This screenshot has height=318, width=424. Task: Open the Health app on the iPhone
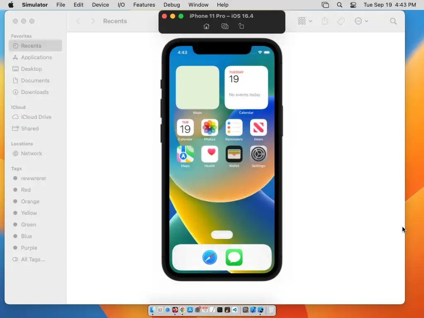(210, 154)
